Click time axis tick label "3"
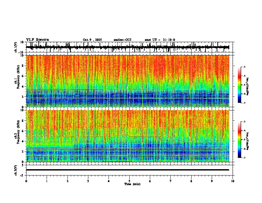This screenshot has height=203, width=262. (88, 181)
